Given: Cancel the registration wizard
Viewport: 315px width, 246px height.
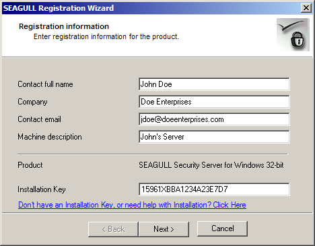Looking at the screenshot, I should [x=222, y=228].
